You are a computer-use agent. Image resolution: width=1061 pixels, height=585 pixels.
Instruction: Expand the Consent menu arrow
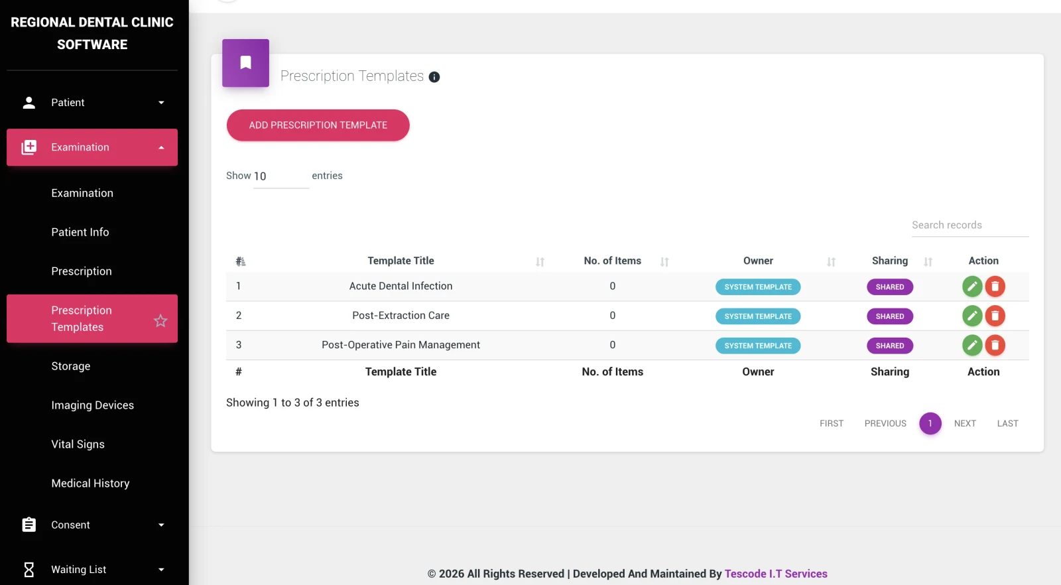point(161,525)
